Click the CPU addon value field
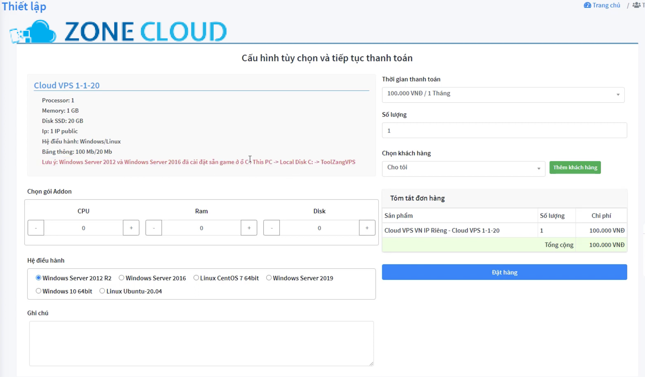This screenshot has height=377, width=645. point(83,228)
